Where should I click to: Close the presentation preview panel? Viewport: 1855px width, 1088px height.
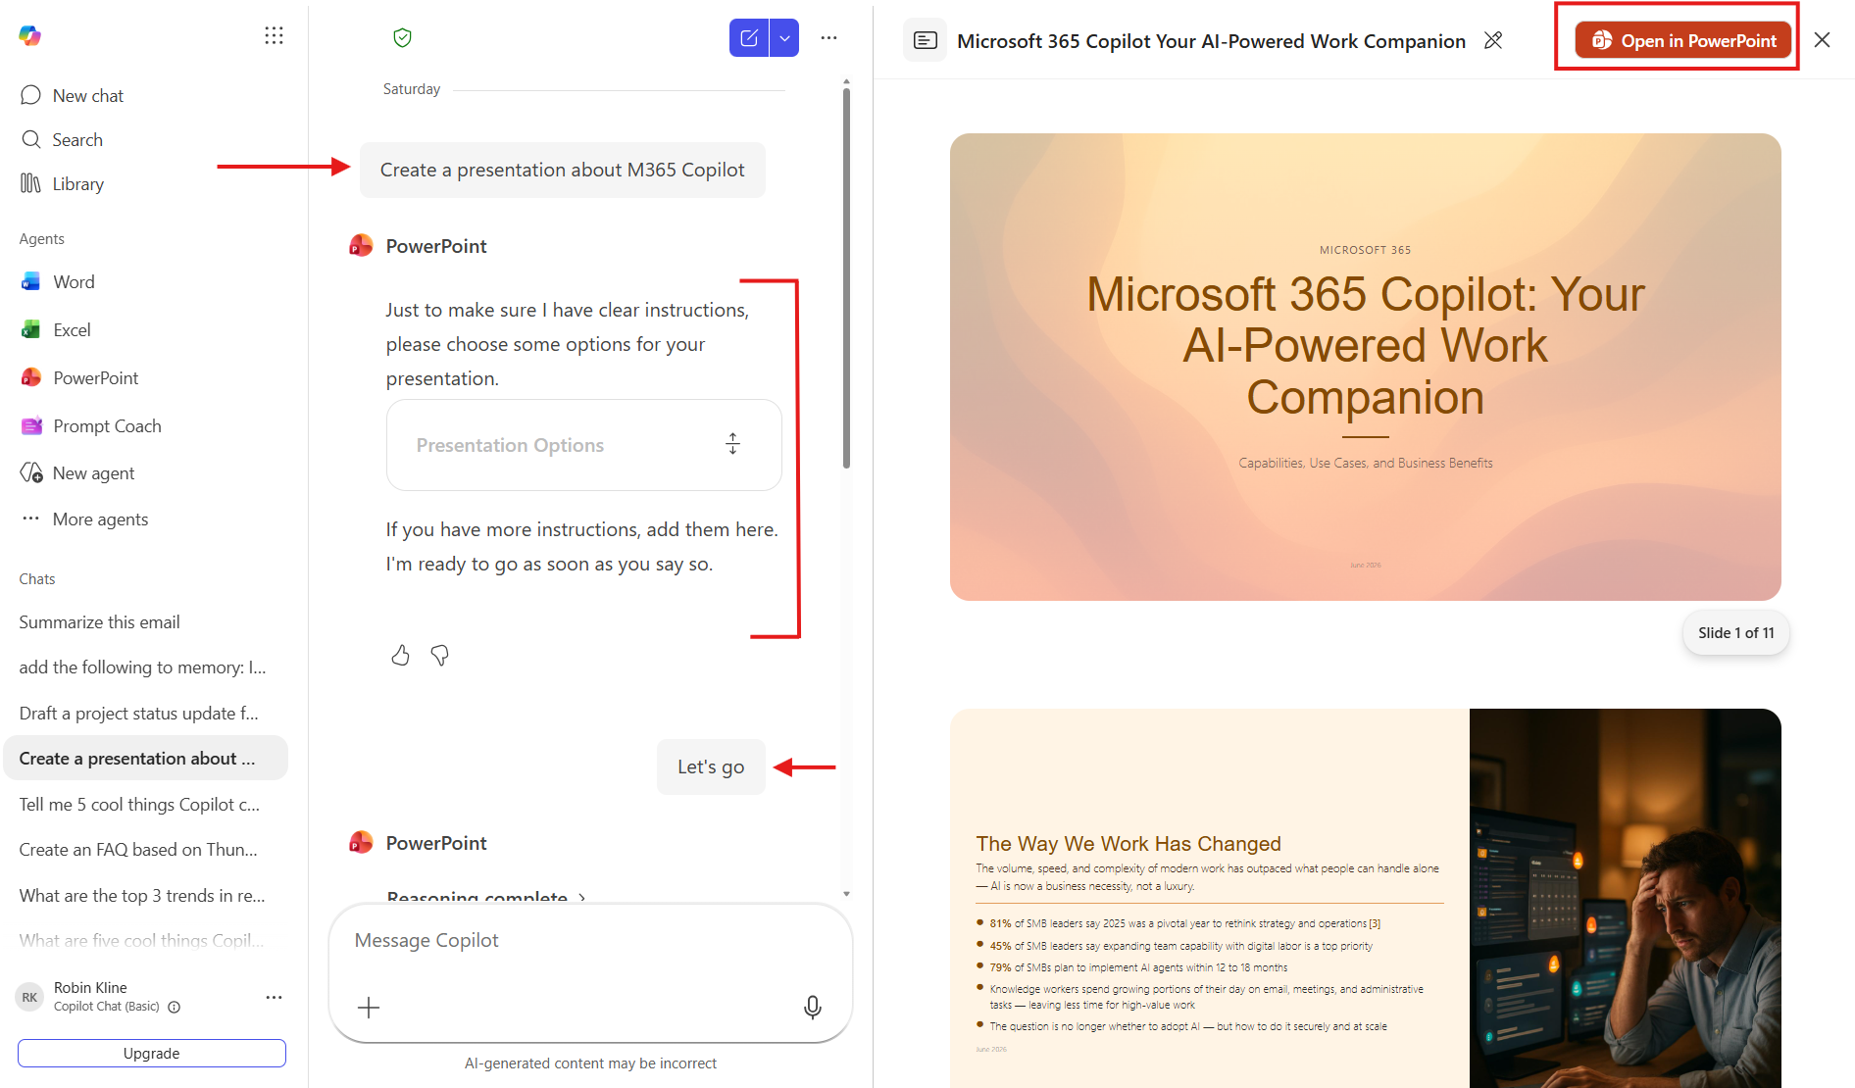pyautogui.click(x=1822, y=40)
